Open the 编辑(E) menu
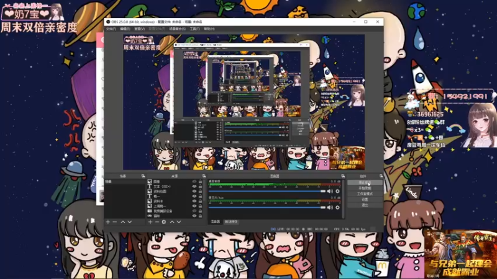497x279 pixels. click(125, 29)
